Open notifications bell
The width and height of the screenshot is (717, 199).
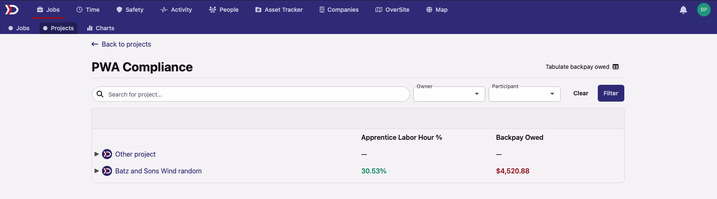point(683,10)
